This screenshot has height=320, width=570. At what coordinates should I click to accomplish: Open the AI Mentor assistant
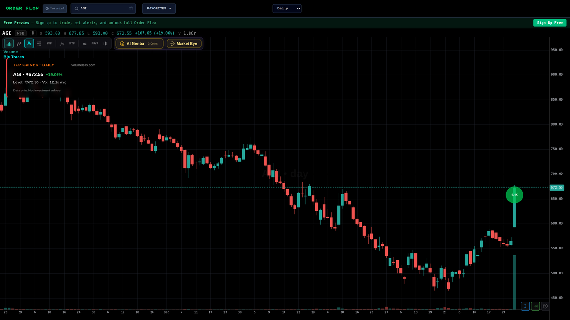[x=140, y=44]
